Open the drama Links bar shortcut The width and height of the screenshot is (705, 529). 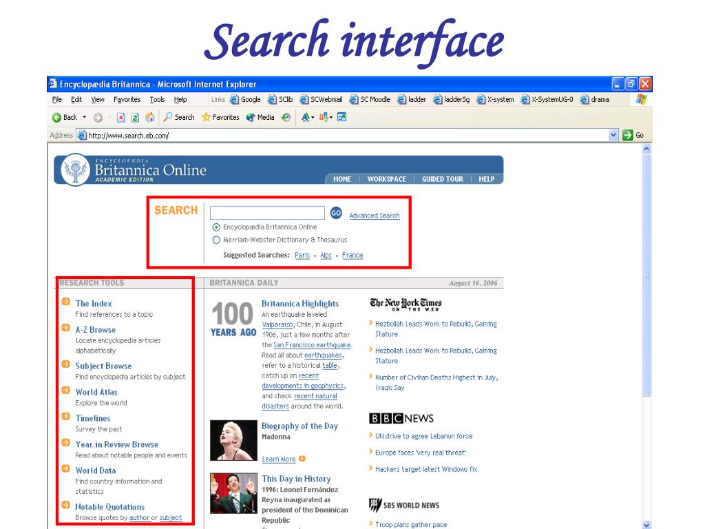pos(594,99)
